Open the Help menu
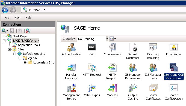Viewport: 186px width, 106px height. click(28, 18)
